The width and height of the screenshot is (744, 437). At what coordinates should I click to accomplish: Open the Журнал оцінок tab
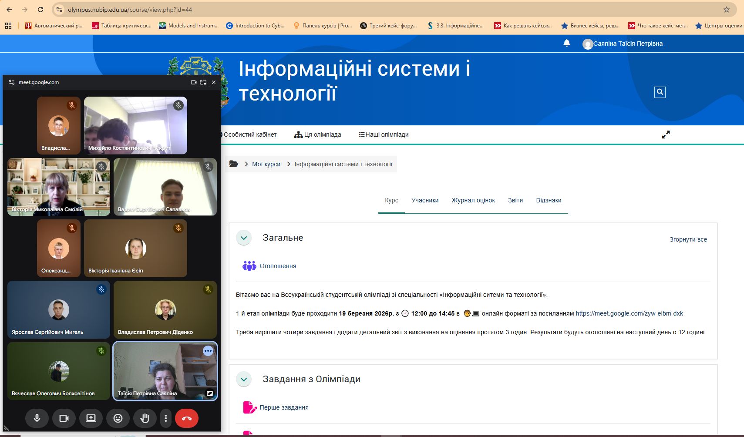[473, 200]
